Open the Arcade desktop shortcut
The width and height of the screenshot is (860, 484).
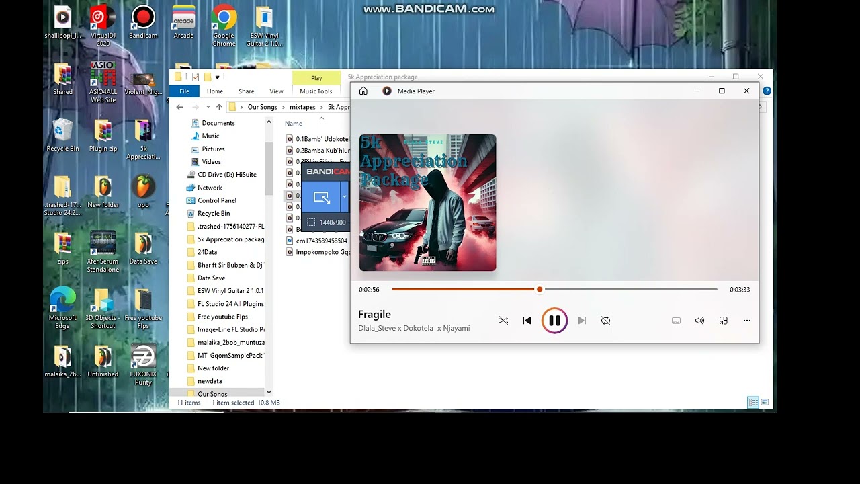point(183,22)
